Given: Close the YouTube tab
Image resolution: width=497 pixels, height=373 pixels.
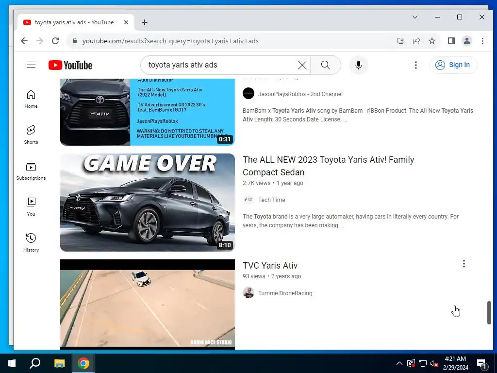Looking at the screenshot, I should pos(126,22).
